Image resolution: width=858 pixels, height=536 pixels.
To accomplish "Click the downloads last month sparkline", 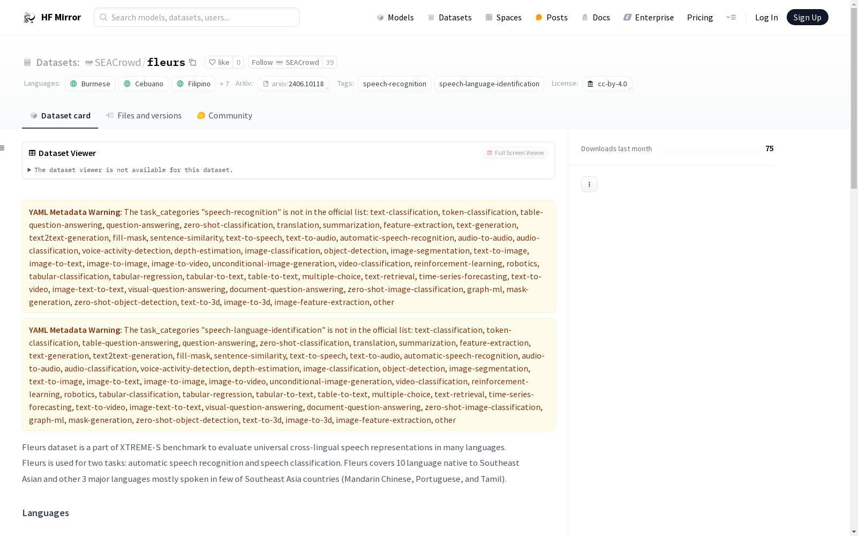I will [708, 150].
